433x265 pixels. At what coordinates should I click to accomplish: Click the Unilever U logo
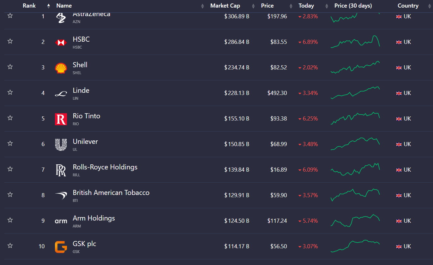click(x=61, y=144)
